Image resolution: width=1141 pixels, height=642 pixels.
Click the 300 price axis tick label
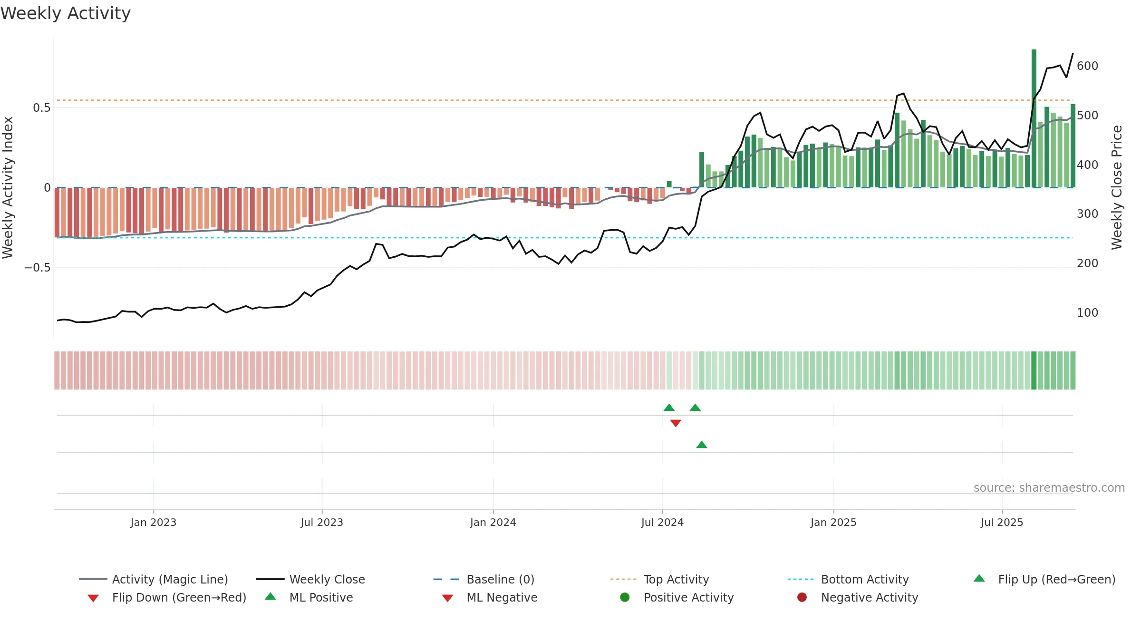1087,214
